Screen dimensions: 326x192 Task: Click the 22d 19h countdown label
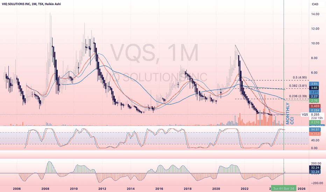(317, 118)
